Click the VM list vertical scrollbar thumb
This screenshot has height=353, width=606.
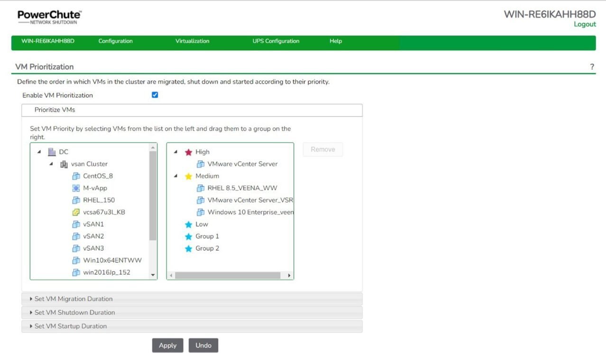(x=153, y=196)
